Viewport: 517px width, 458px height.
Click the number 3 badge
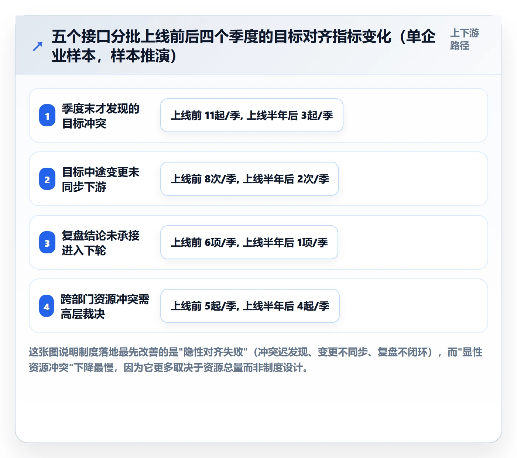pos(47,243)
